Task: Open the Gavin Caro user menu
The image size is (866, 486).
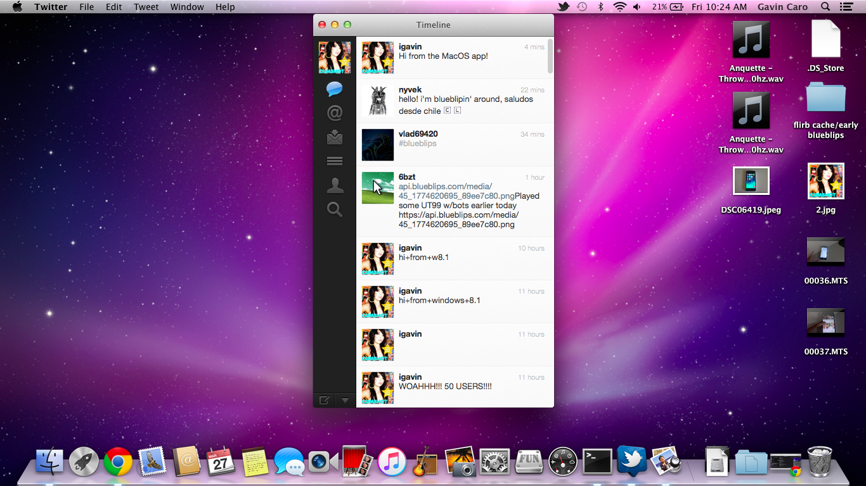Action: tap(782, 7)
